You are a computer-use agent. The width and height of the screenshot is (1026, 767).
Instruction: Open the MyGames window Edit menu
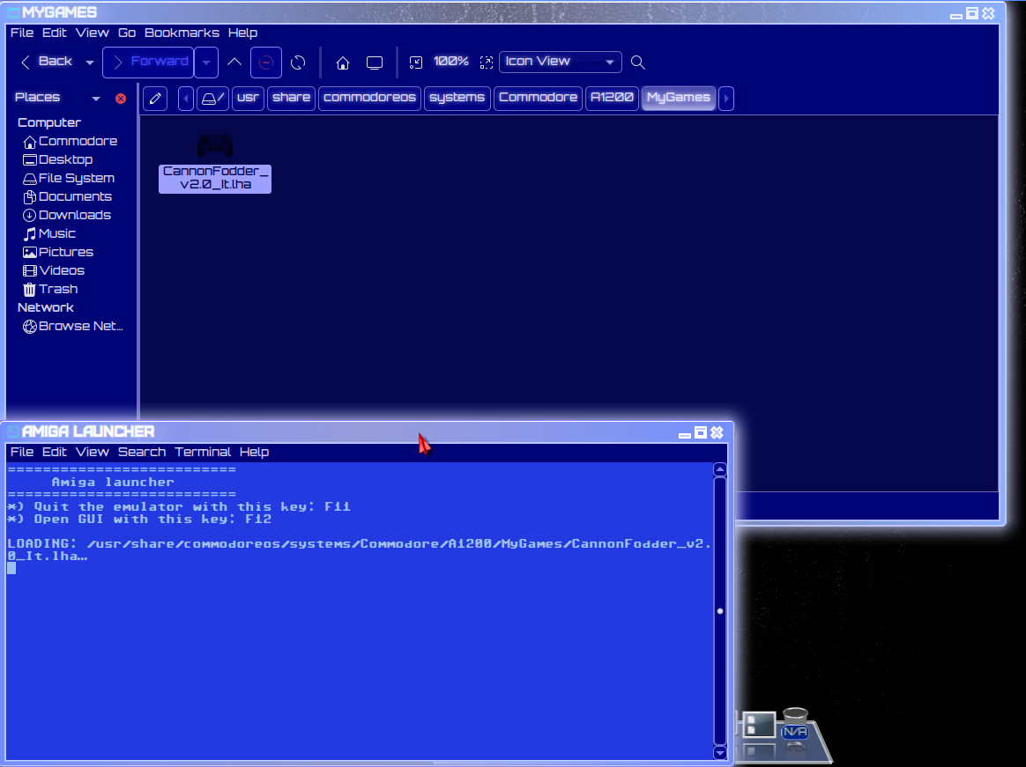tap(55, 33)
